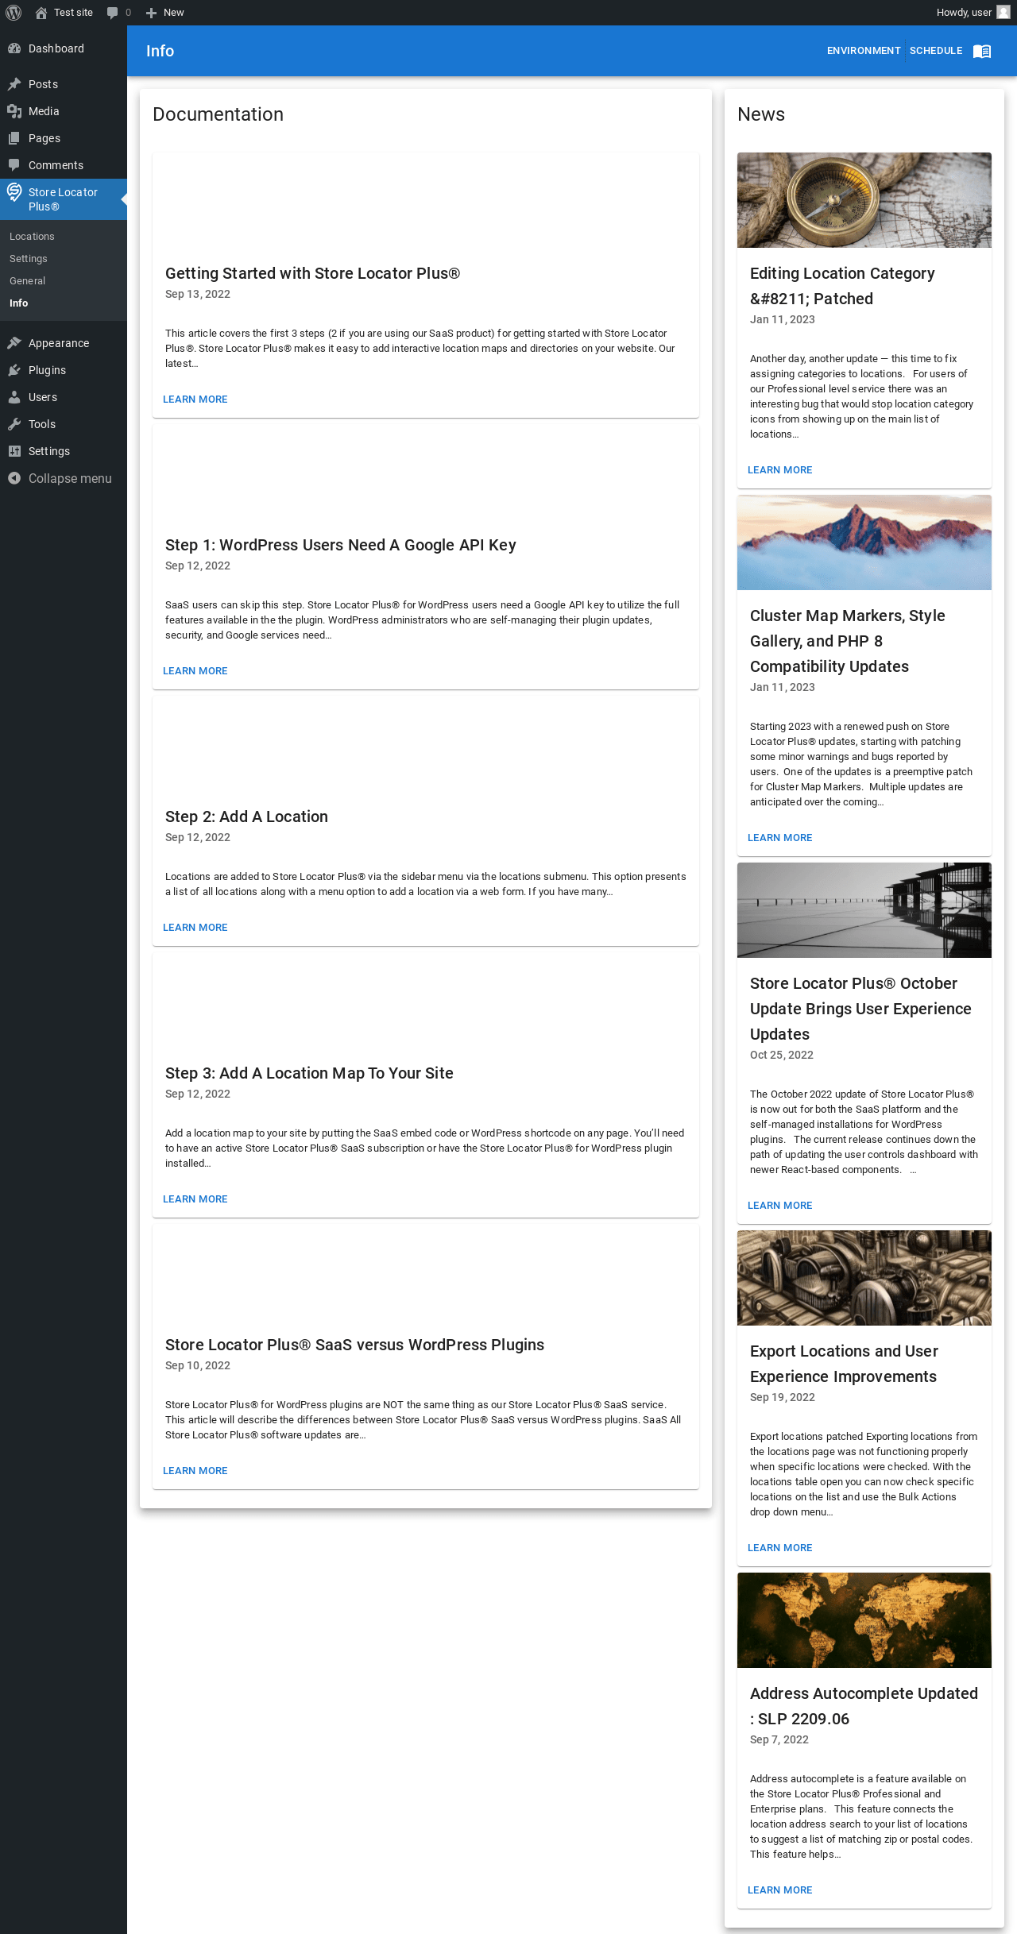Click the Documentation section heading
Viewport: 1017px width, 1934px height.
[218, 114]
